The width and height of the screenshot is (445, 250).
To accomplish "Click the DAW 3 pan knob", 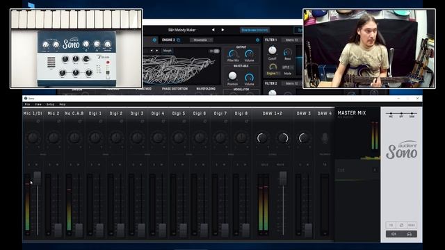I will (x=304, y=137).
